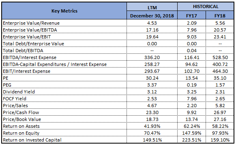
Task: Click the LTM column header
Action: pos(152,7)
